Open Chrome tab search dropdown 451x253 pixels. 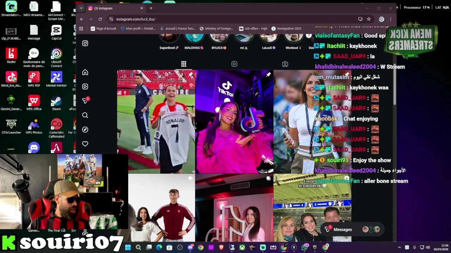point(81,8)
